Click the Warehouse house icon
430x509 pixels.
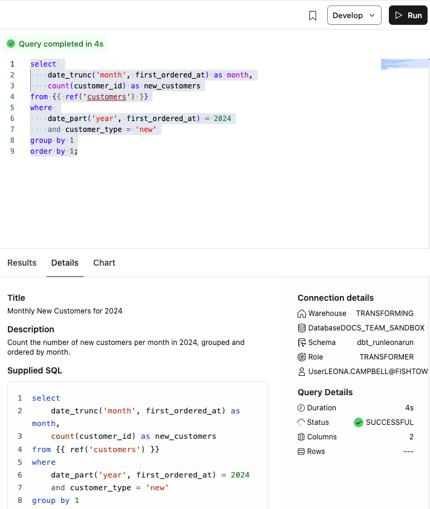[302, 314]
